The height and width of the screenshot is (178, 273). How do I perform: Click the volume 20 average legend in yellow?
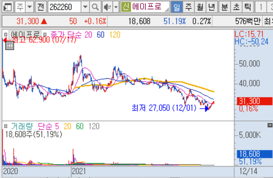pos(67,126)
